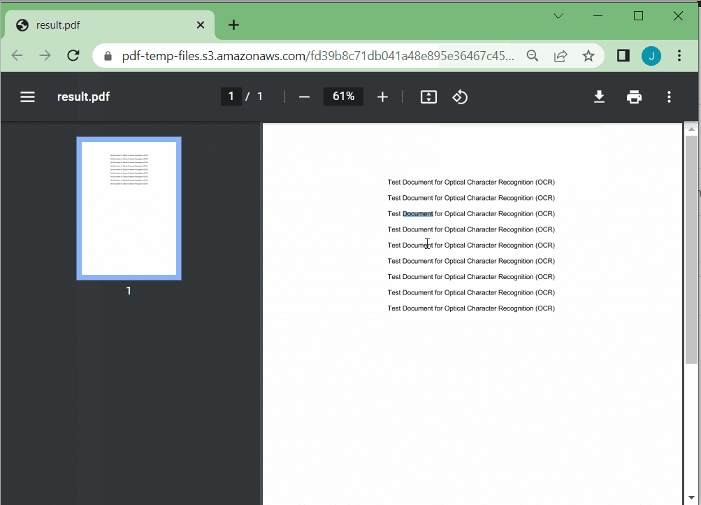Click the page number input field
Screen dimensions: 701x505
pos(231,97)
